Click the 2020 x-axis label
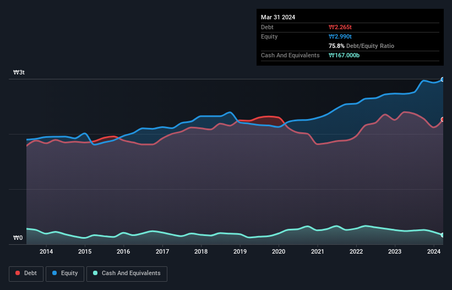Screen dimensions: 452x290 tap(279, 251)
